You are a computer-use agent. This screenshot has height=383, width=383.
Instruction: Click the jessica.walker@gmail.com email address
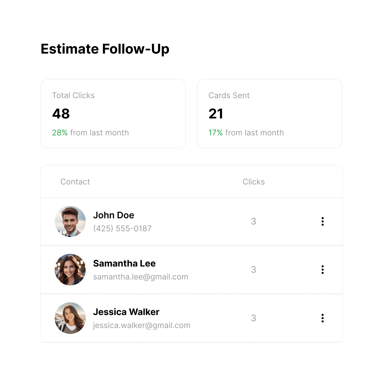[142, 325]
